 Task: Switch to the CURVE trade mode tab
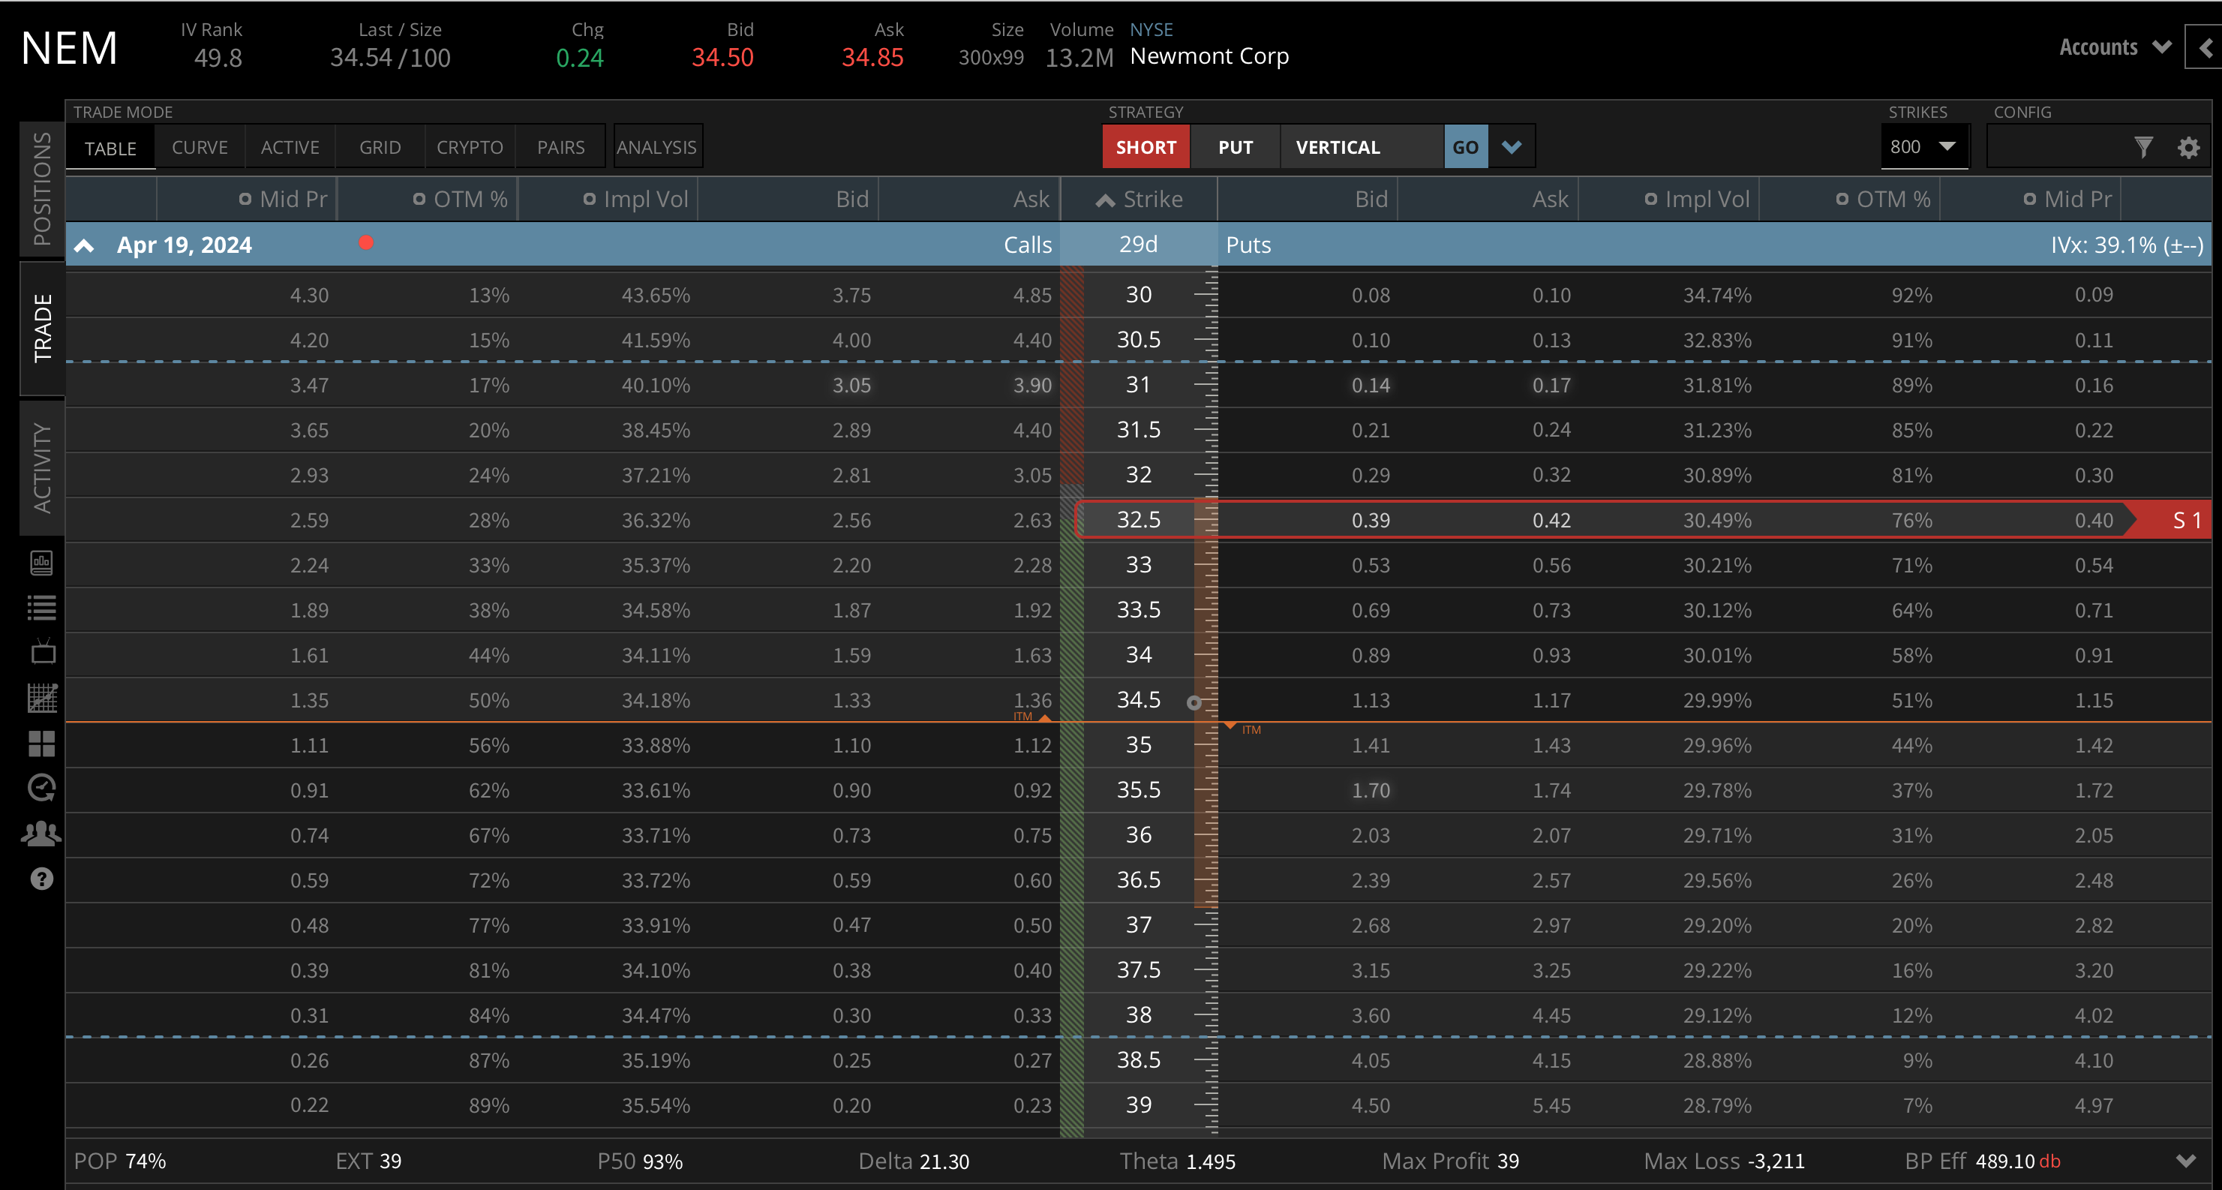[200, 148]
